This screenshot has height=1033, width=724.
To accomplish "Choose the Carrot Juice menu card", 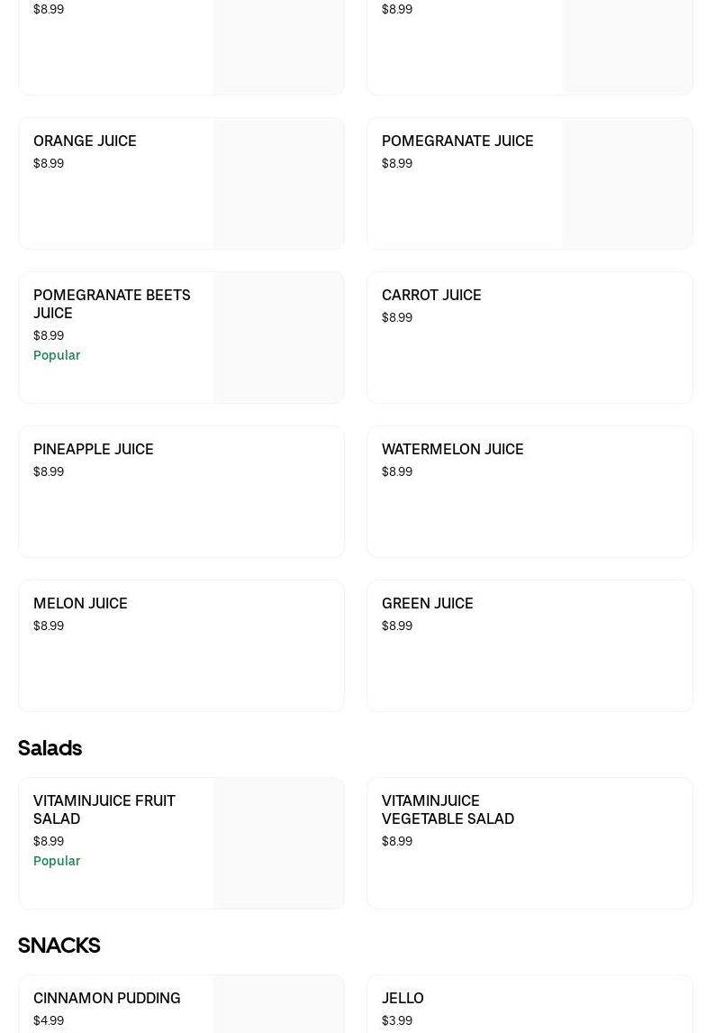I will (x=529, y=338).
